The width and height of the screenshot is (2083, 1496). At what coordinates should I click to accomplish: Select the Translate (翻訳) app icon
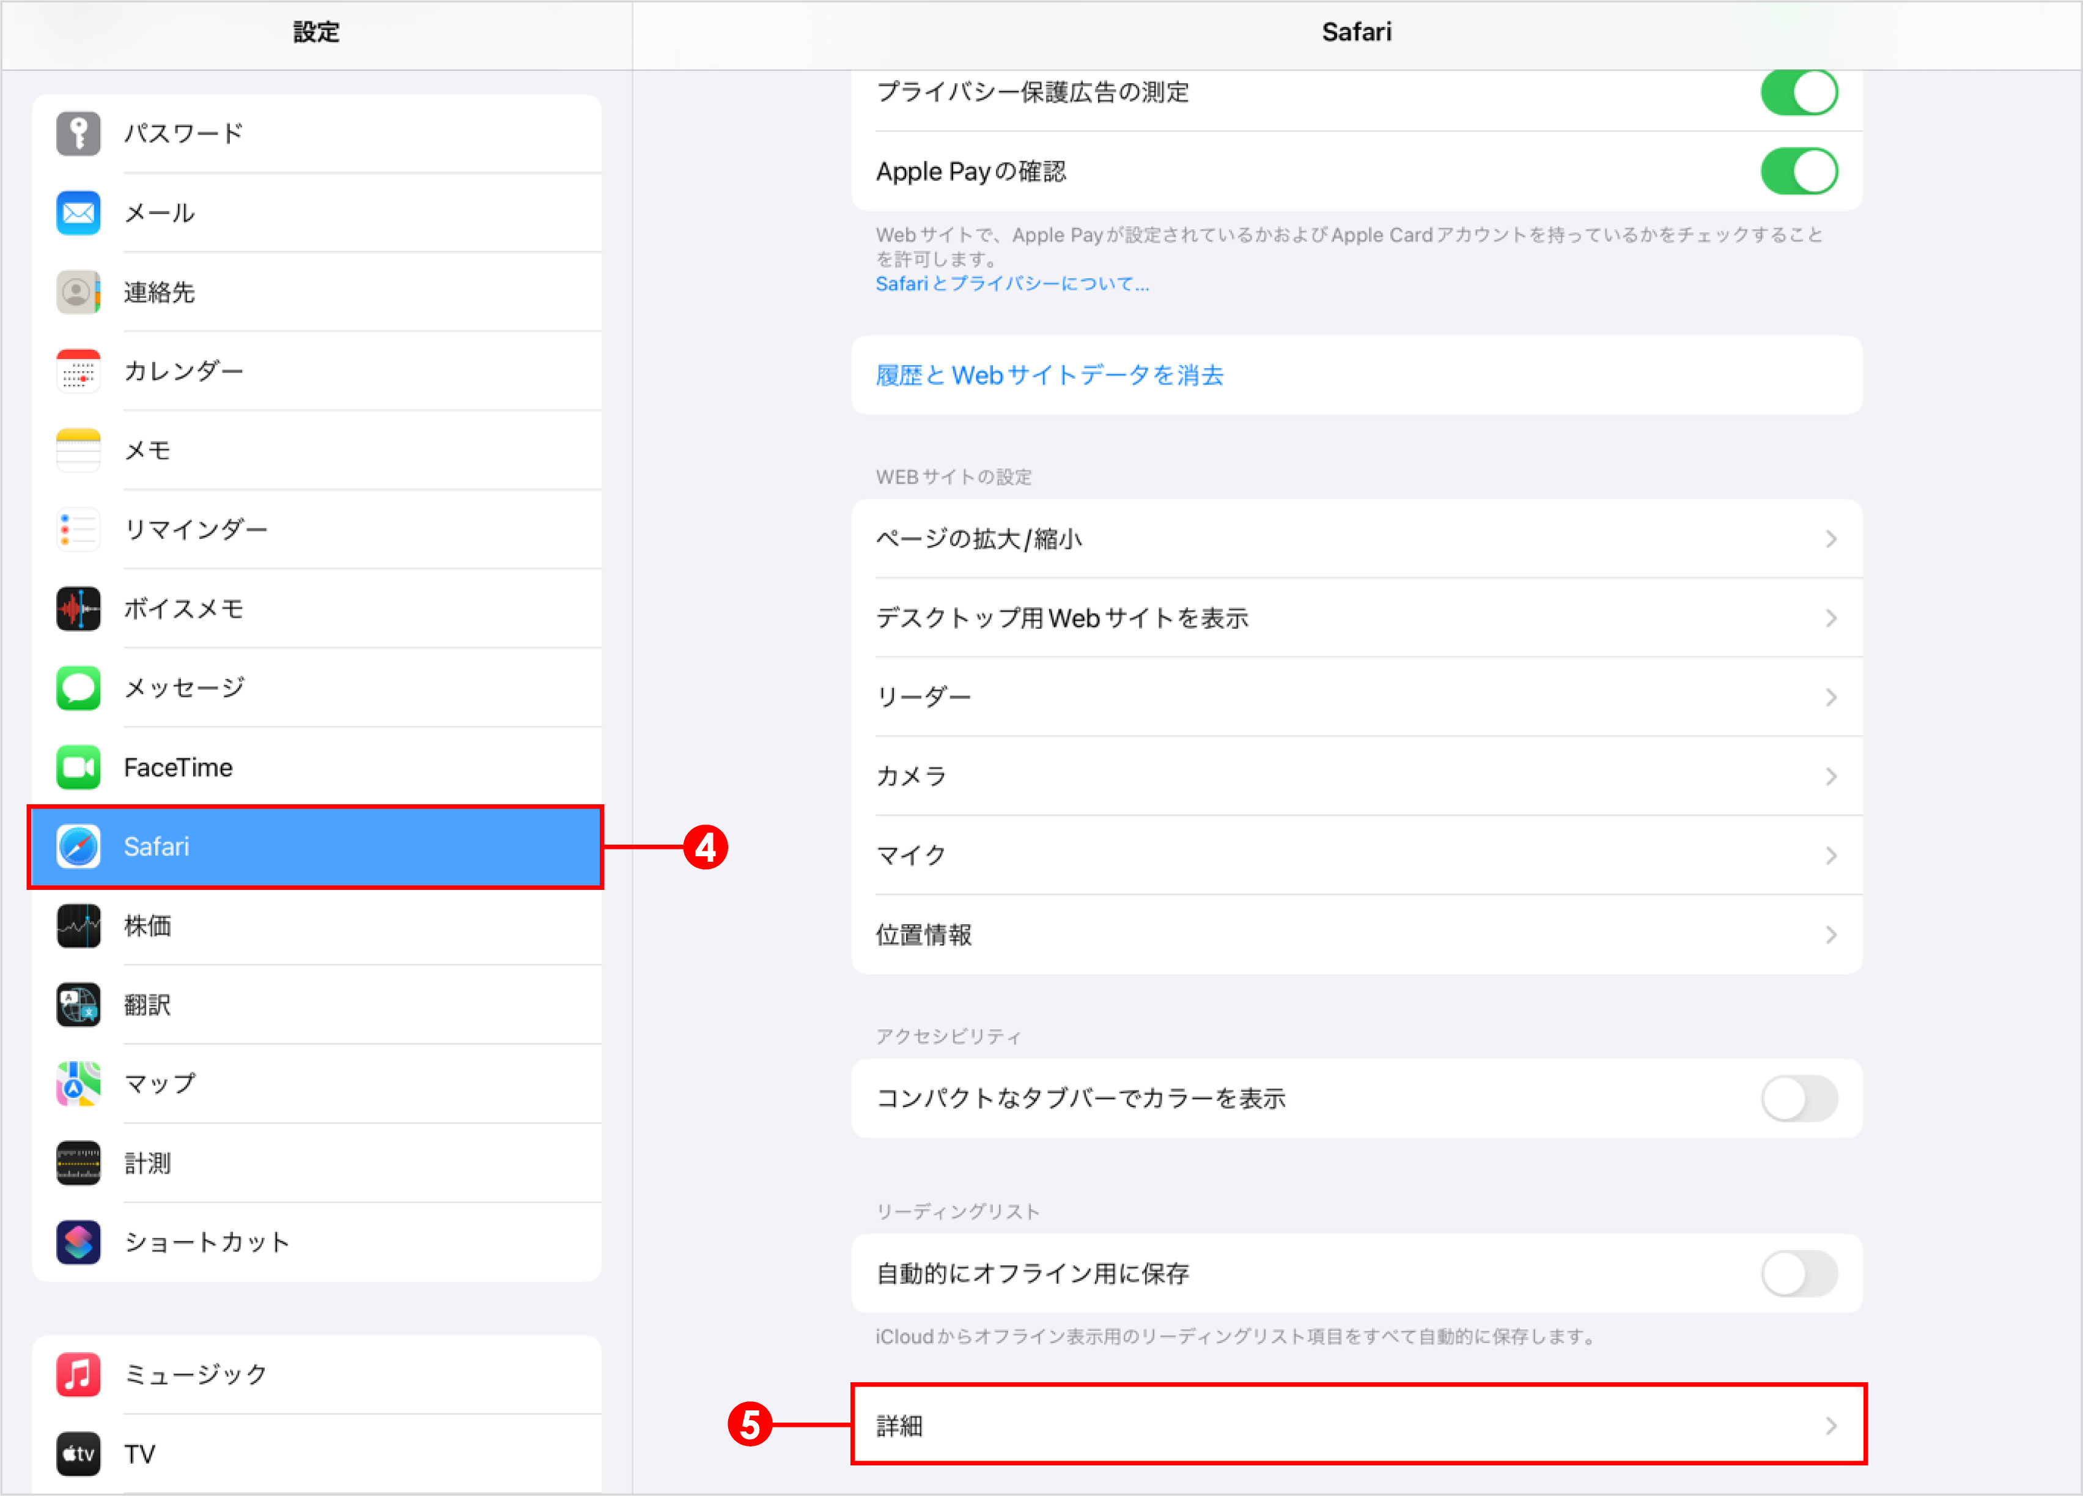click(78, 1004)
